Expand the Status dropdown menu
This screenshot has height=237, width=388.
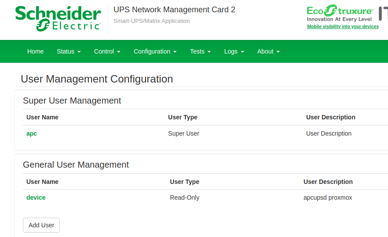click(69, 51)
